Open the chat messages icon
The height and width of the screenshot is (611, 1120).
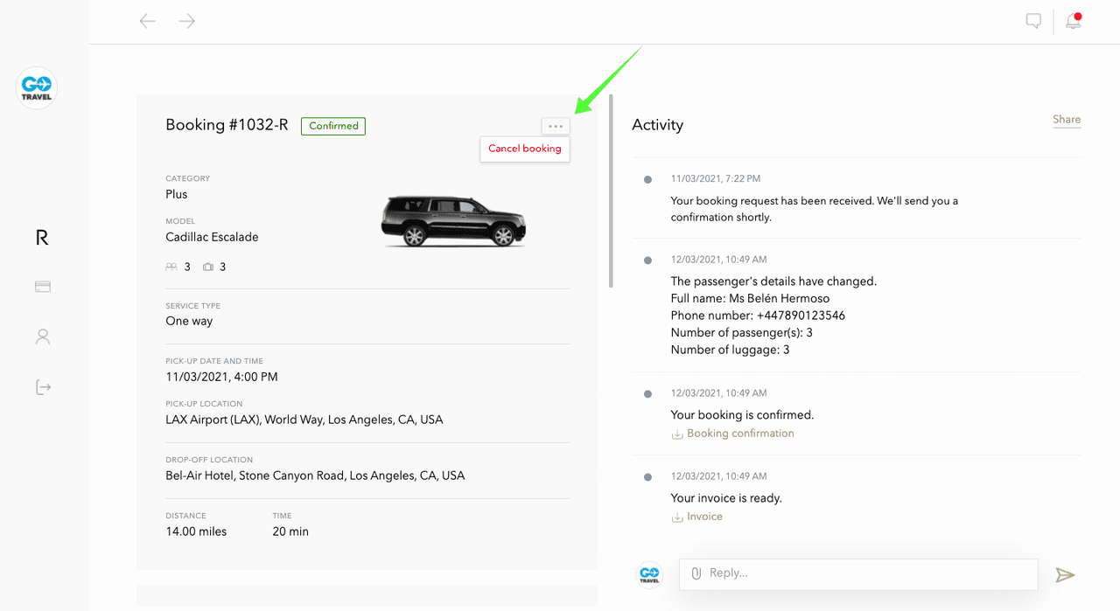1033,21
